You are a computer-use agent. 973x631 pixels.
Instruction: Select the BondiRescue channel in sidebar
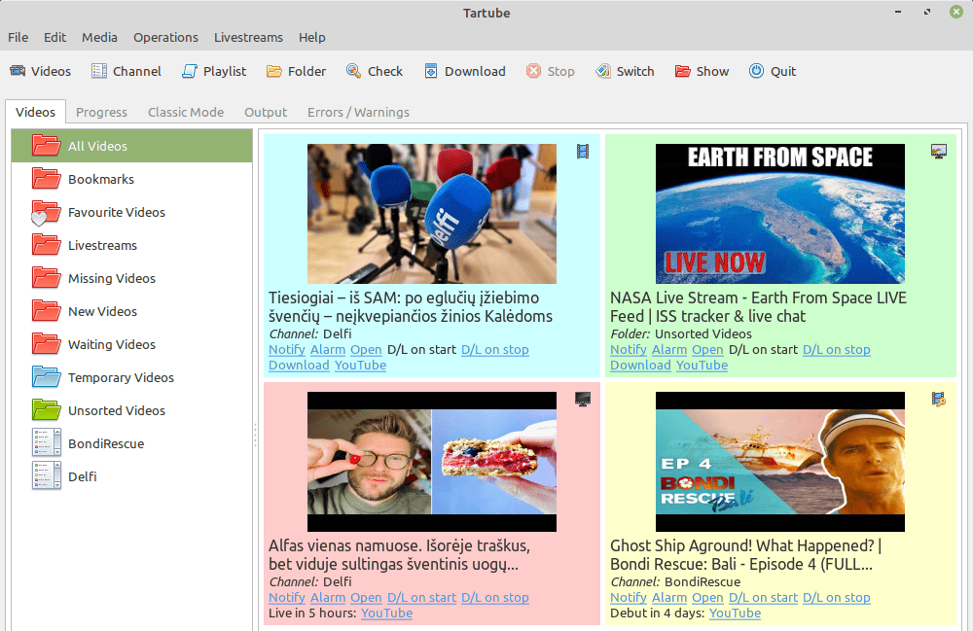point(105,443)
